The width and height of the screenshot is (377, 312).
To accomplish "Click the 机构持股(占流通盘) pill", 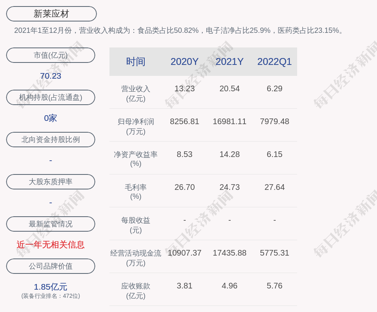I will coord(51,97).
